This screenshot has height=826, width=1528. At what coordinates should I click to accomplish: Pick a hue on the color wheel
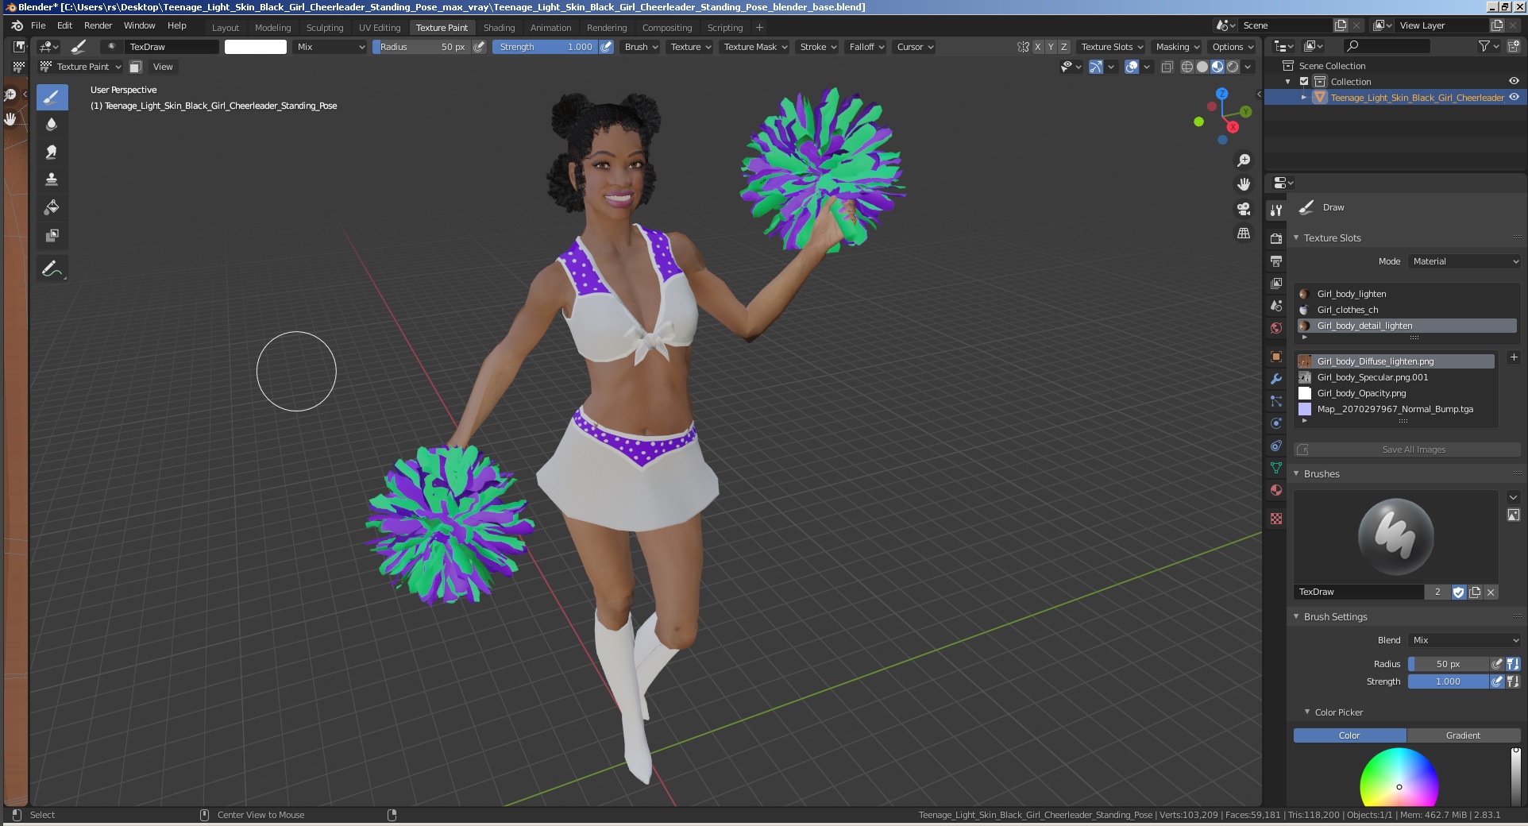1399,778
